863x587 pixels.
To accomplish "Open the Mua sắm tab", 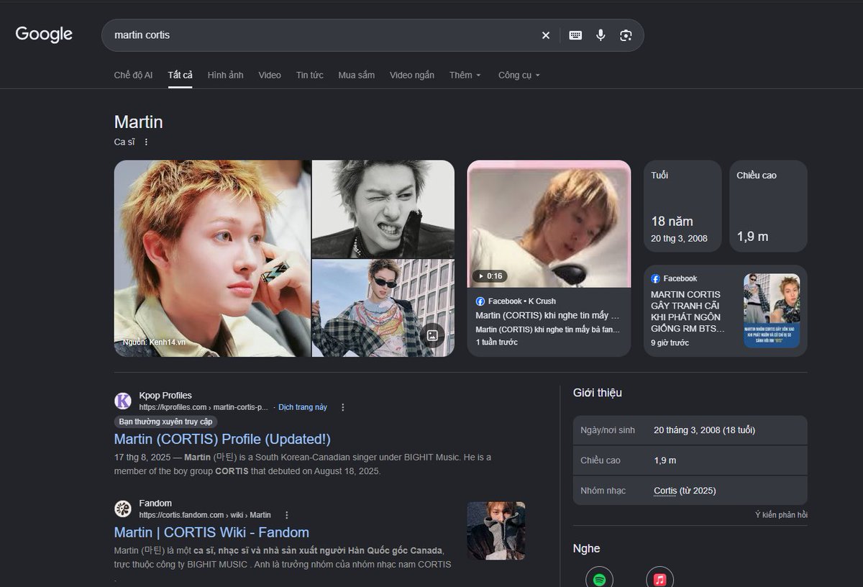I will 357,75.
